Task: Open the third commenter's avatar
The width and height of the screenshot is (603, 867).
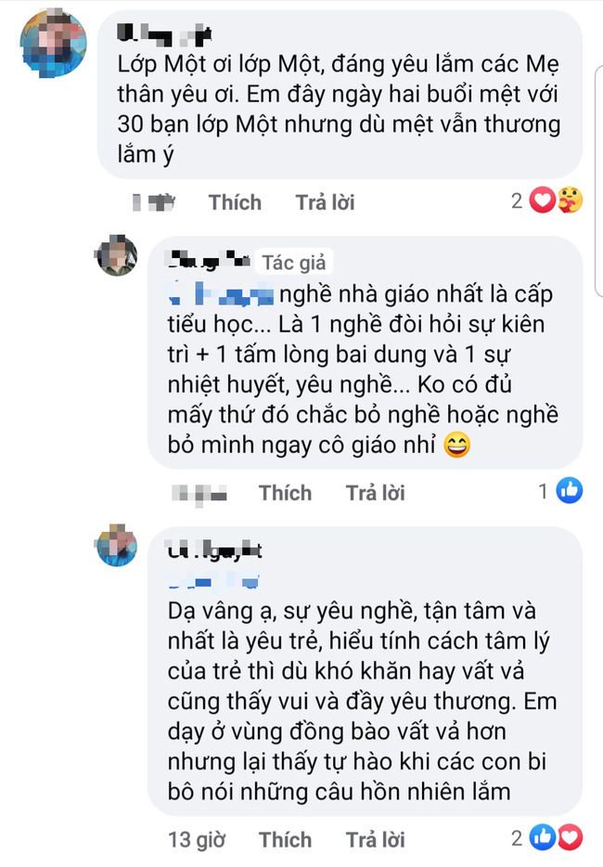Action: coord(117,546)
